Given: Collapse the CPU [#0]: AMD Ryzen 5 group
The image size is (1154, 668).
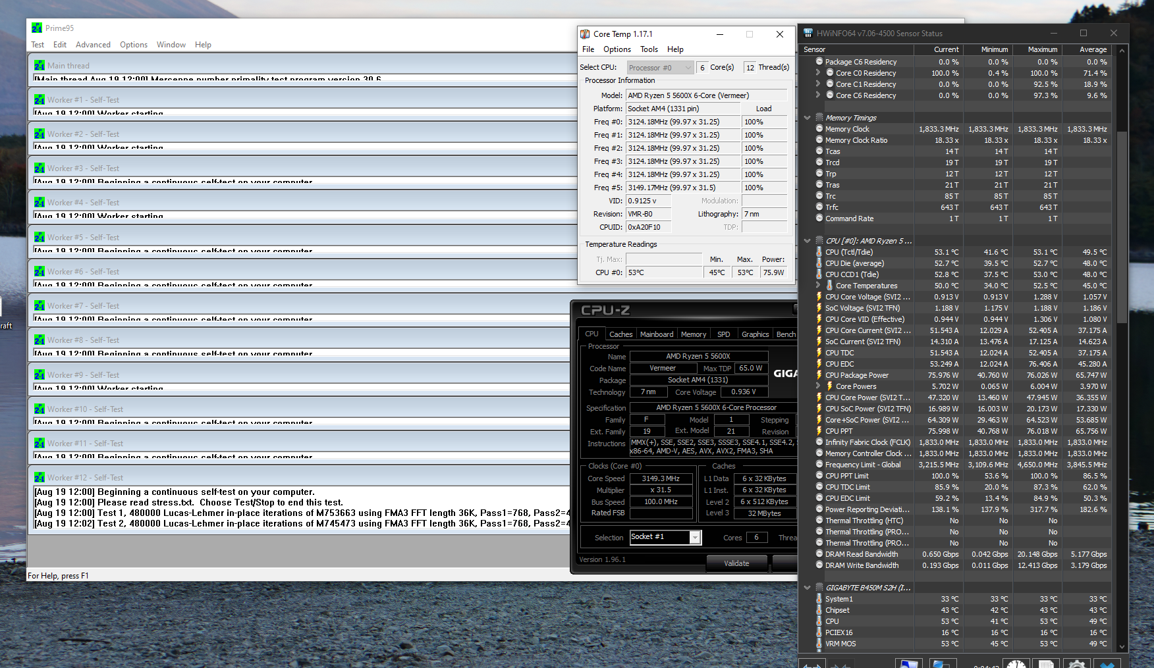Looking at the screenshot, I should click(808, 241).
